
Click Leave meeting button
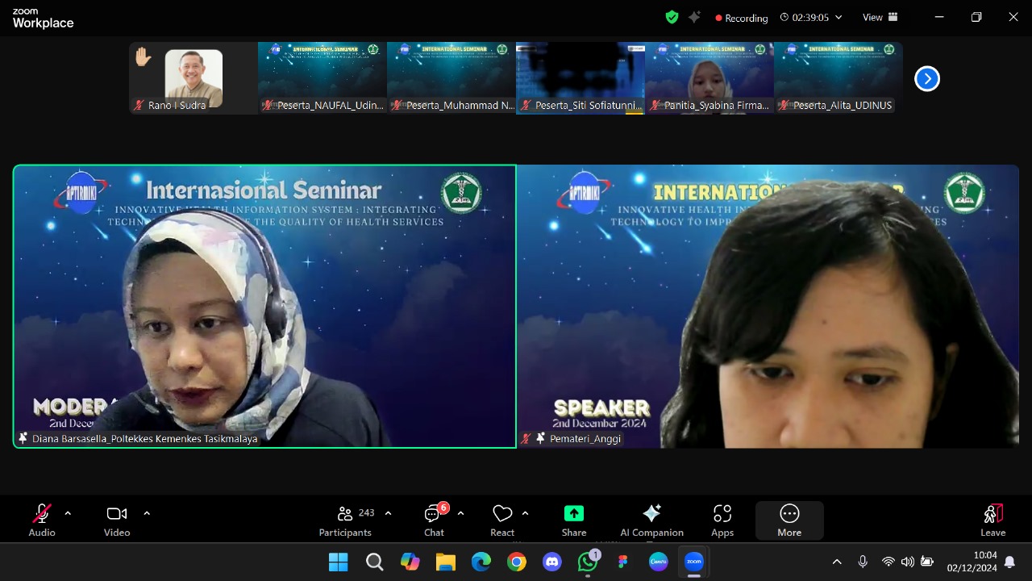click(993, 520)
